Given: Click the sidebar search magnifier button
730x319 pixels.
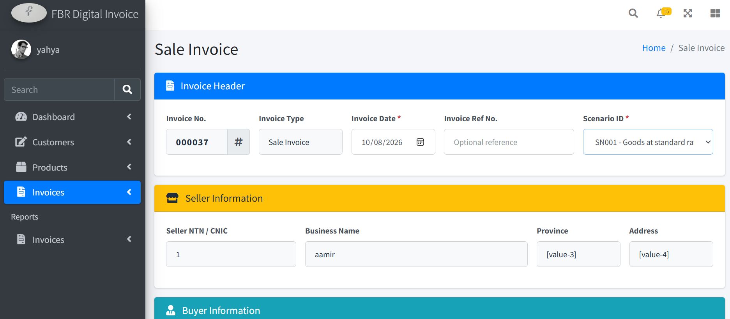Looking at the screenshot, I should [127, 90].
